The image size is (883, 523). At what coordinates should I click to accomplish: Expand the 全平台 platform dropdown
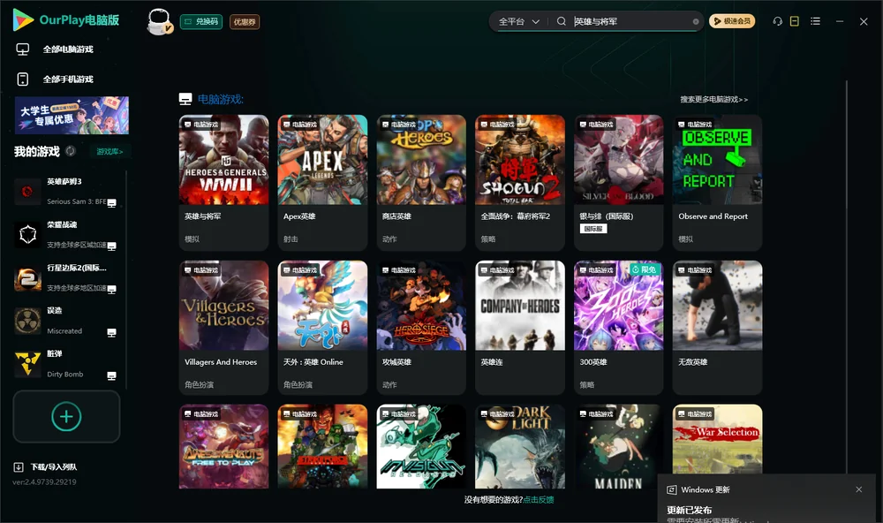pos(518,21)
